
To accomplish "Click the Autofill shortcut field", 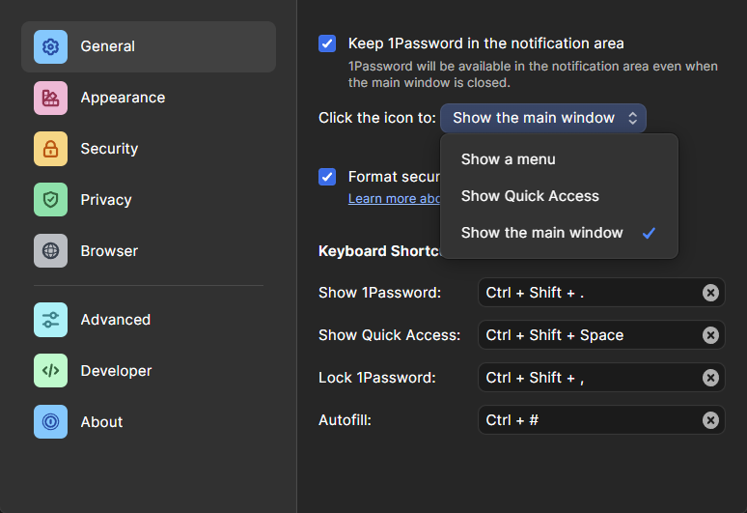I will point(601,420).
